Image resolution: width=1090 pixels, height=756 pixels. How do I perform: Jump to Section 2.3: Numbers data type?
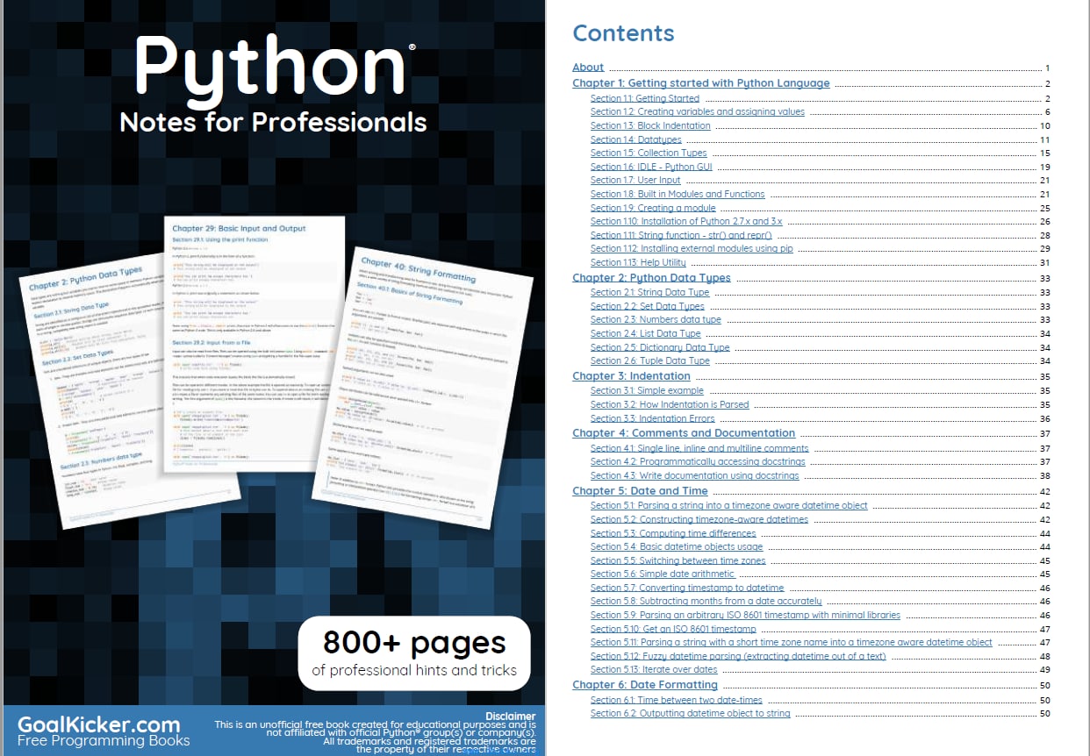[x=656, y=320]
